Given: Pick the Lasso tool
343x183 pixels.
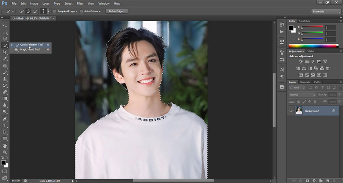Looking at the screenshot, I should point(5,39).
